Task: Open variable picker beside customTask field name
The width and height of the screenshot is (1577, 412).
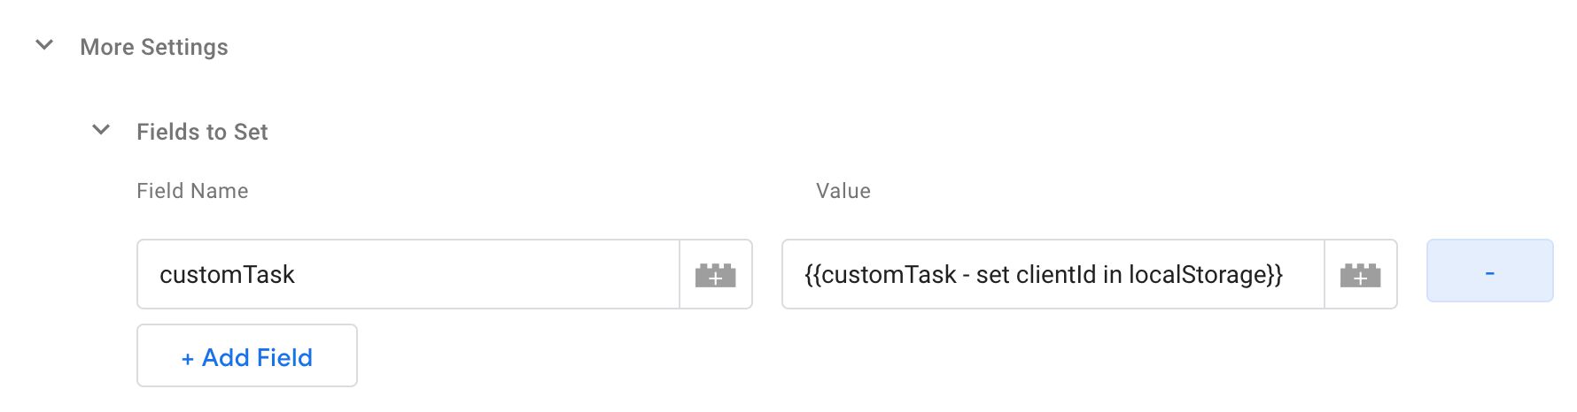Action: click(x=716, y=275)
